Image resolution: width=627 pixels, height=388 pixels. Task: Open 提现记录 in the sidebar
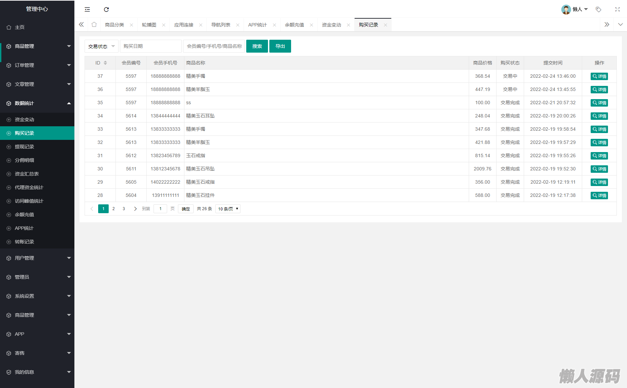pos(24,147)
